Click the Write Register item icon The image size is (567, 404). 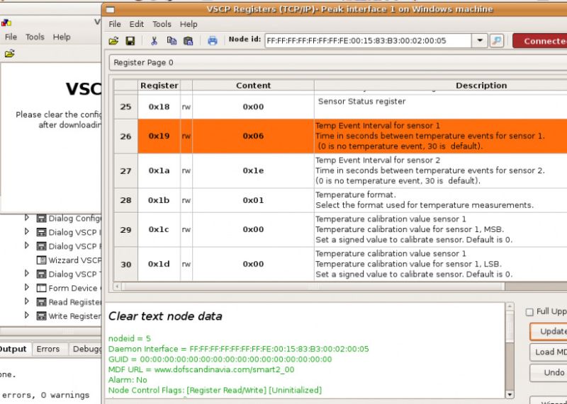[x=42, y=316]
